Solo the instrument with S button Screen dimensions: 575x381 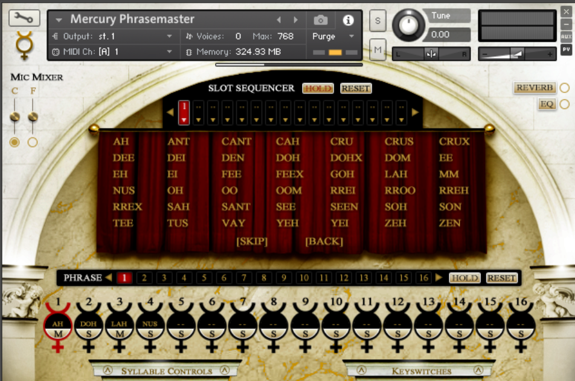coord(377,21)
